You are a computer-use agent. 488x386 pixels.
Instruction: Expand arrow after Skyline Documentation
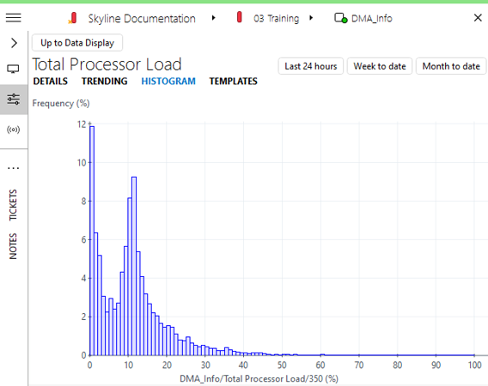(x=213, y=18)
